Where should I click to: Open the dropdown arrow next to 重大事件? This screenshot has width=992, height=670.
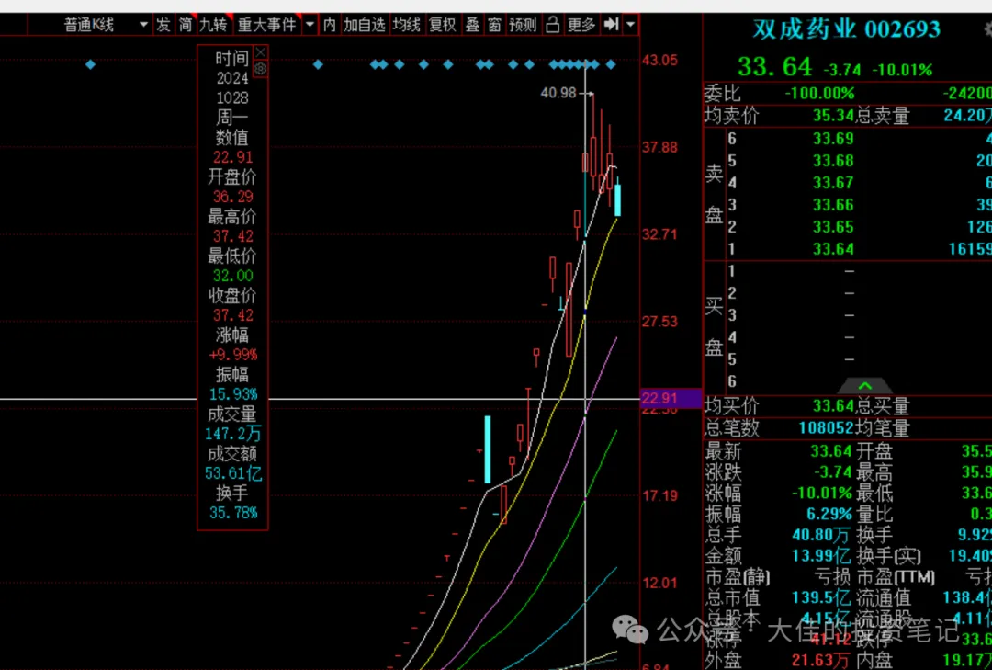pos(309,25)
